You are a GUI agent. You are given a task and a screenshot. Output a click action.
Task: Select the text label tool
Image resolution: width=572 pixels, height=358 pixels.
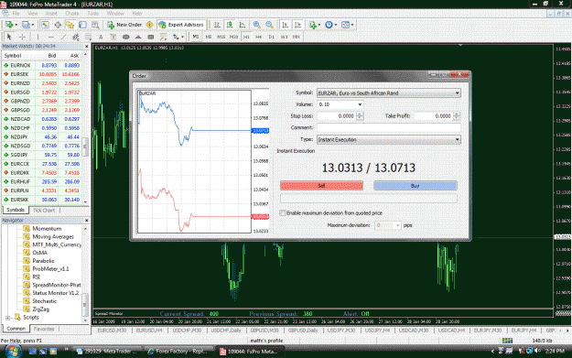(113, 37)
